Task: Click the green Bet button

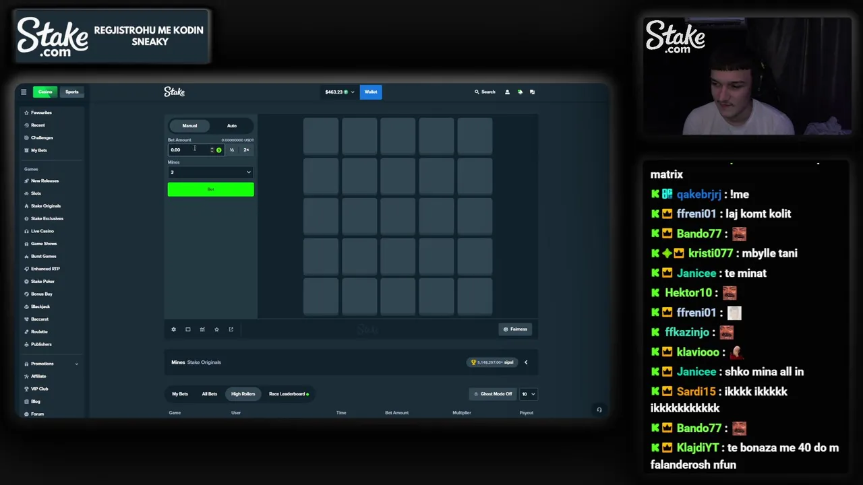Action: [x=210, y=189]
